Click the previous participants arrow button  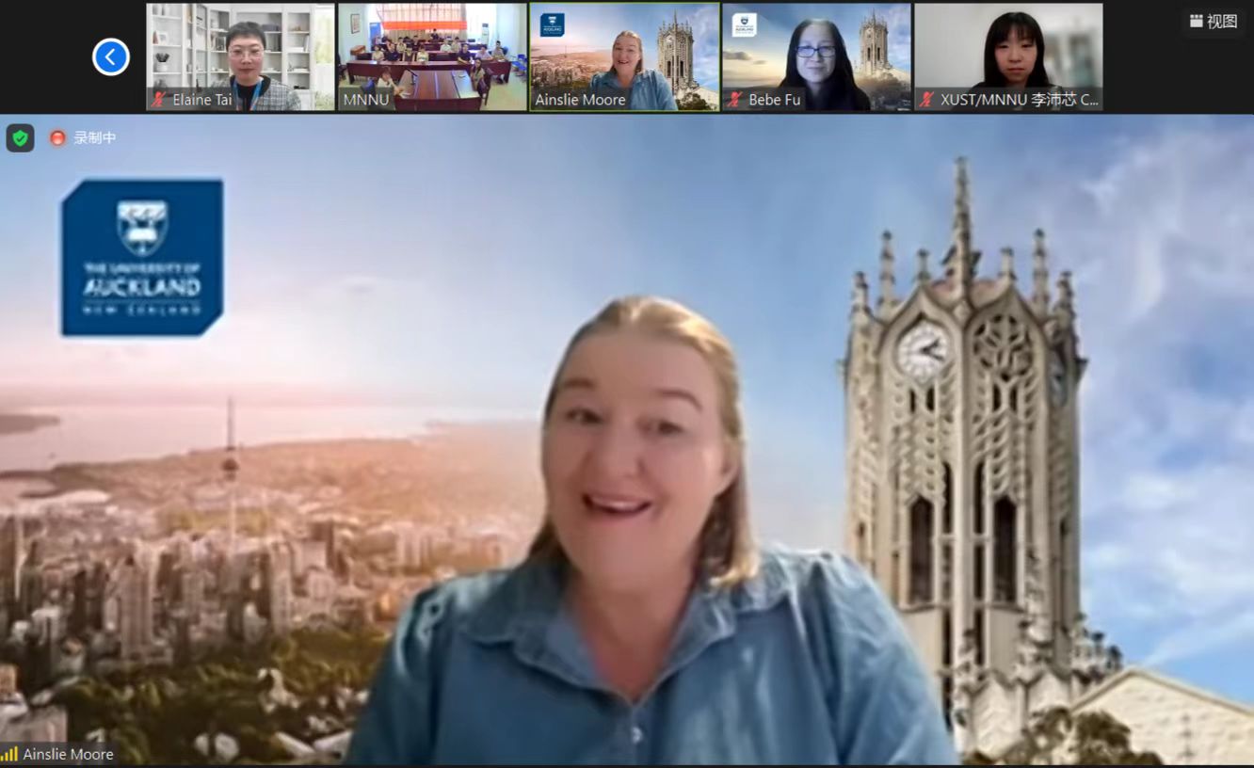tap(110, 57)
